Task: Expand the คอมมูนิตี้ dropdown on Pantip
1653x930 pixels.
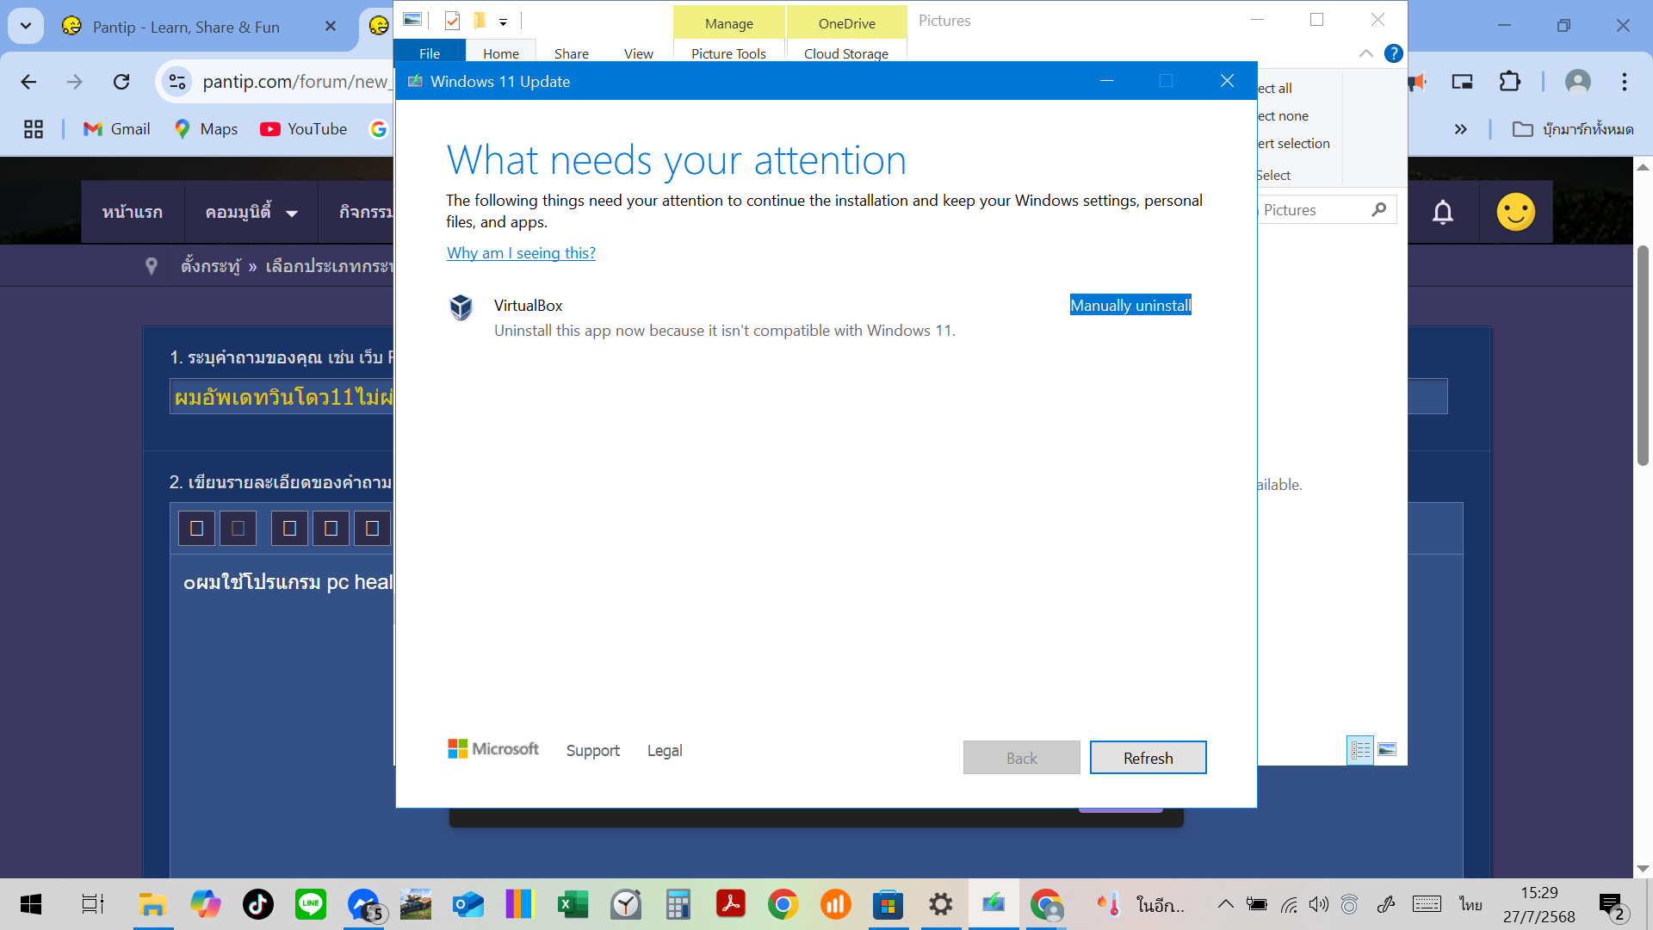Action: [251, 212]
